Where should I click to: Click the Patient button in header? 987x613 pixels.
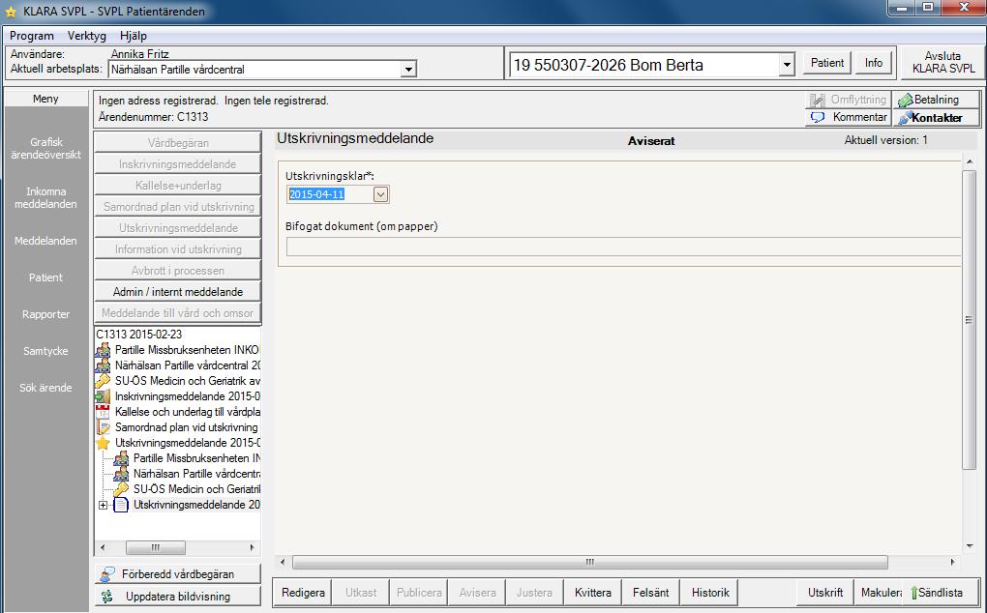click(x=827, y=63)
